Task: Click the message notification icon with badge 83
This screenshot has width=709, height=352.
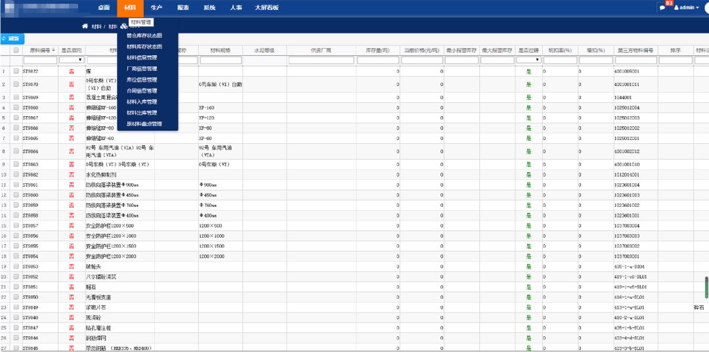Action: coord(662,8)
